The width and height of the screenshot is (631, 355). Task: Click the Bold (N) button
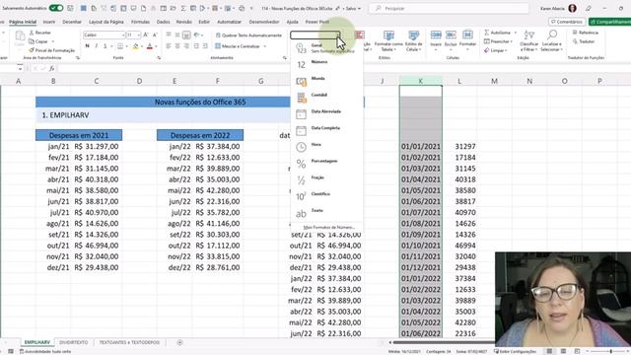coord(88,46)
